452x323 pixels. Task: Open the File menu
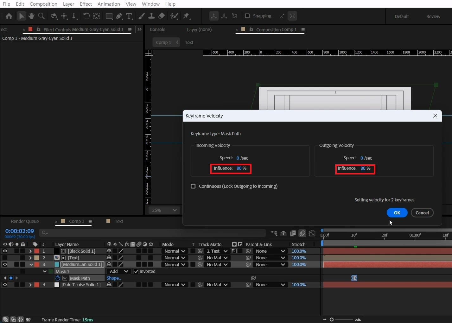6,4
